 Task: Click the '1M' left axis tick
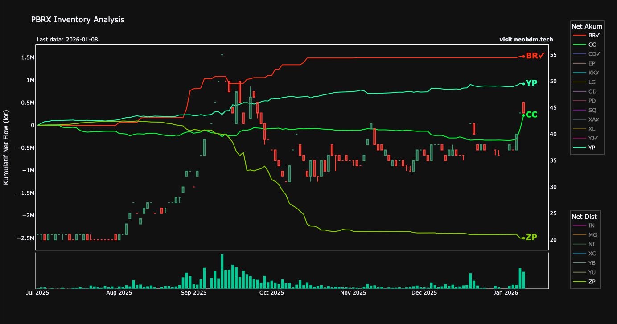29,80
